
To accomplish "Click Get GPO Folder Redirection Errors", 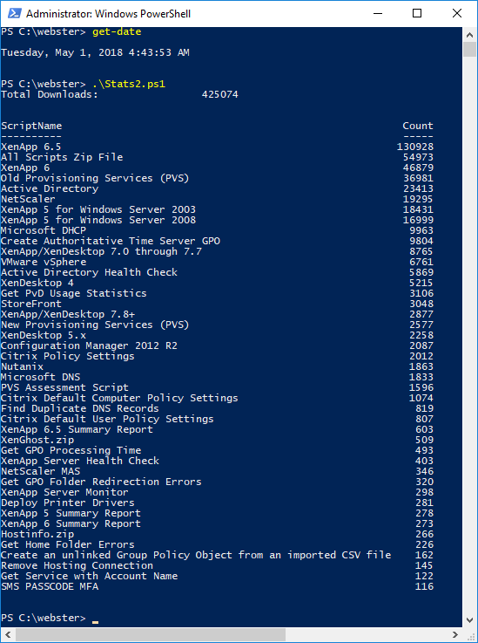I will (x=101, y=482).
